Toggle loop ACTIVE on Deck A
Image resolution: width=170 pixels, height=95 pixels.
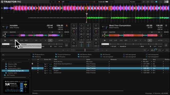[61, 40]
